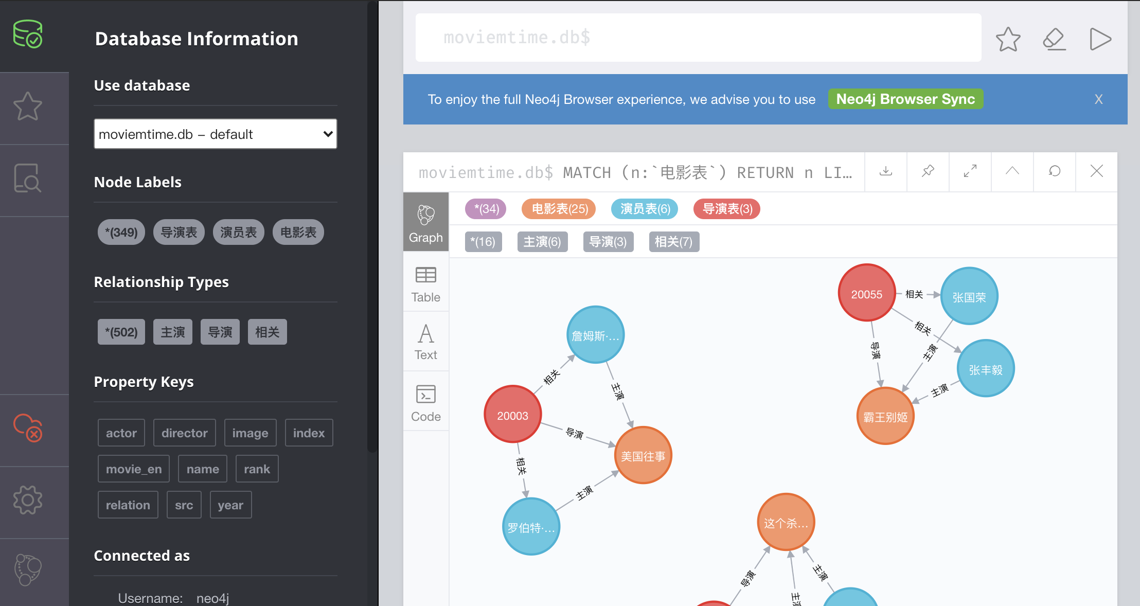This screenshot has width=1140, height=606.
Task: Switch to Text view
Action: 424,341
